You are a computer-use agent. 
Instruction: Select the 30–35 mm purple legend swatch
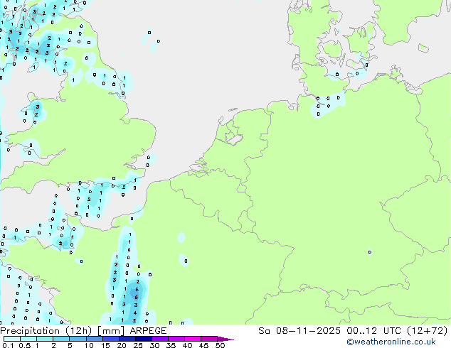(160, 339)
